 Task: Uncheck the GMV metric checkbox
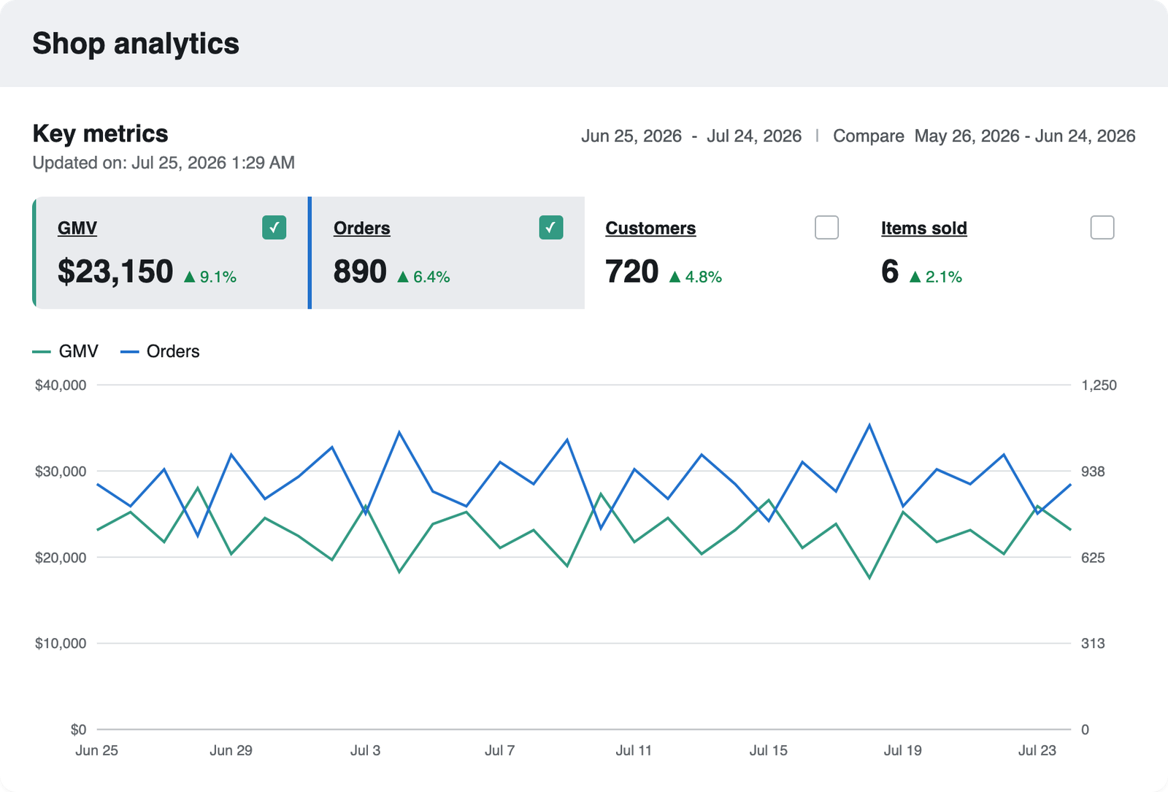[274, 228]
